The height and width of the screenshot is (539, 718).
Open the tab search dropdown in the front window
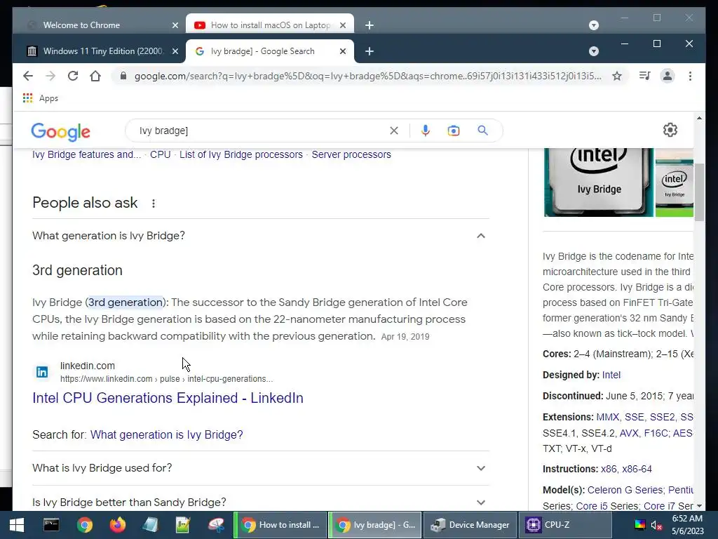click(593, 51)
